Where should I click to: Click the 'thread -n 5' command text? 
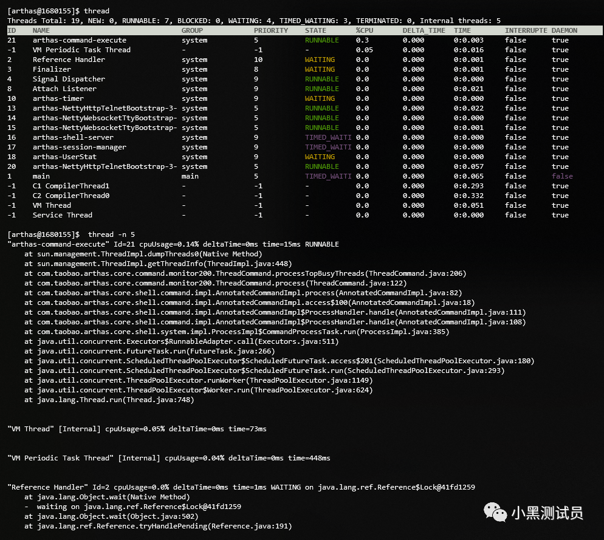click(x=112, y=234)
